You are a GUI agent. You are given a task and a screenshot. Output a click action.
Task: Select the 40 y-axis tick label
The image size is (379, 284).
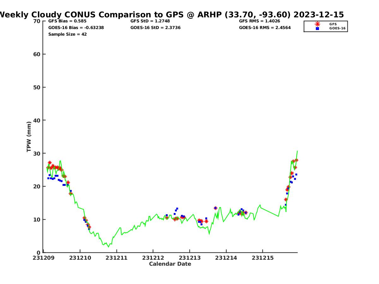(37, 120)
